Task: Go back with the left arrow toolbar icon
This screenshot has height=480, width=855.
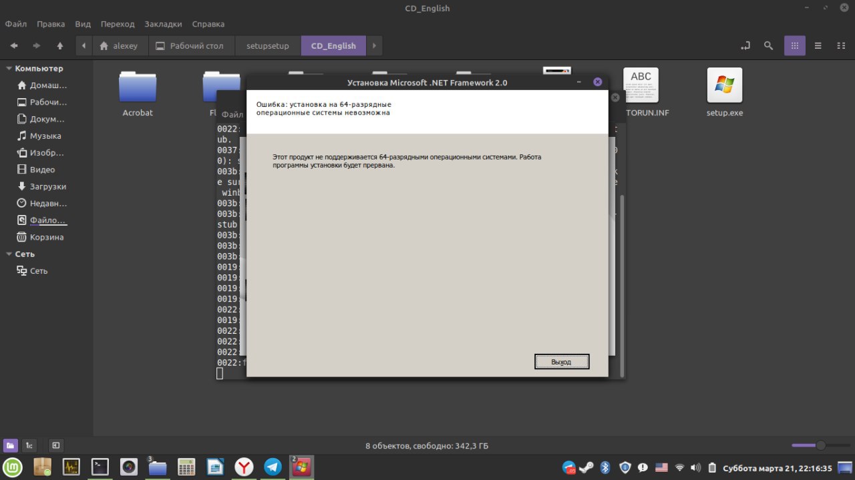Action: click(14, 46)
